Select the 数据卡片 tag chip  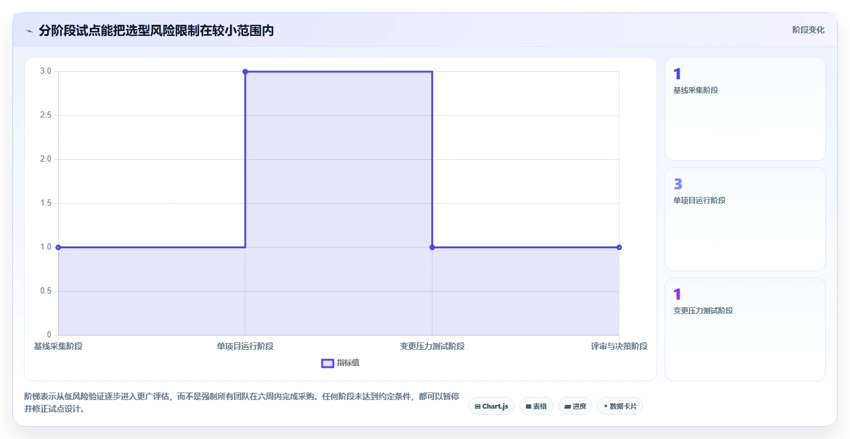(x=620, y=406)
